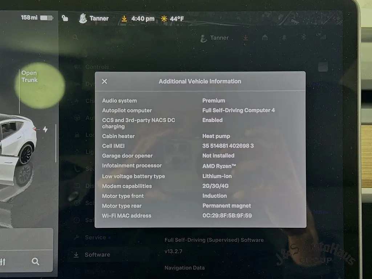372x279 pixels.
Task: Tap the 158mi range readout
Action: [29, 17]
